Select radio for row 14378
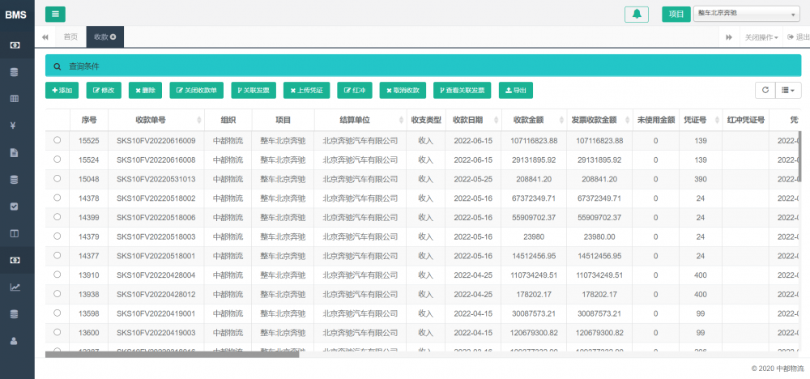810x379 pixels. 58,198
